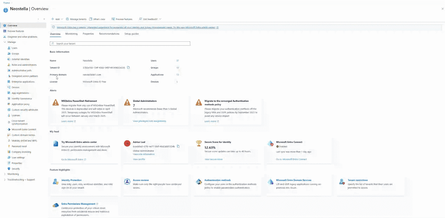Click Go to Microsoft Entra Connect link
This screenshot has height=218, width=445.
point(291,159)
